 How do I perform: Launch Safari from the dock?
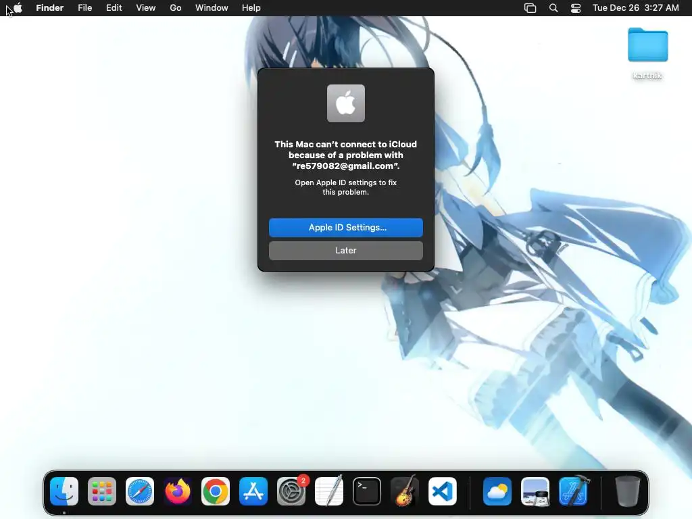coord(140,491)
